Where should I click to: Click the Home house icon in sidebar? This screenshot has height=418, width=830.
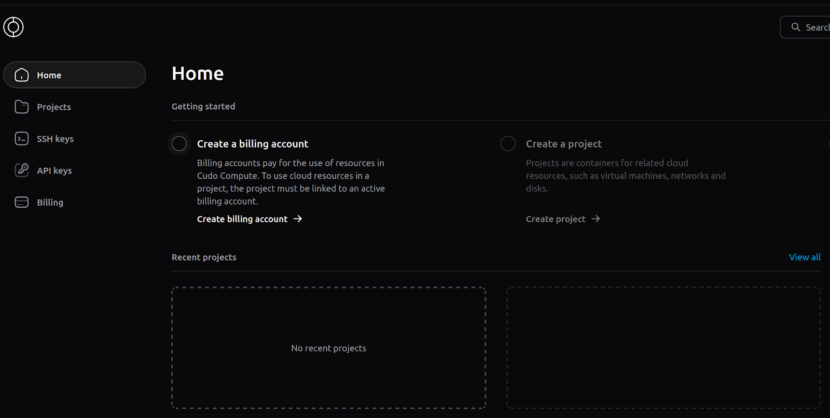[x=22, y=75]
